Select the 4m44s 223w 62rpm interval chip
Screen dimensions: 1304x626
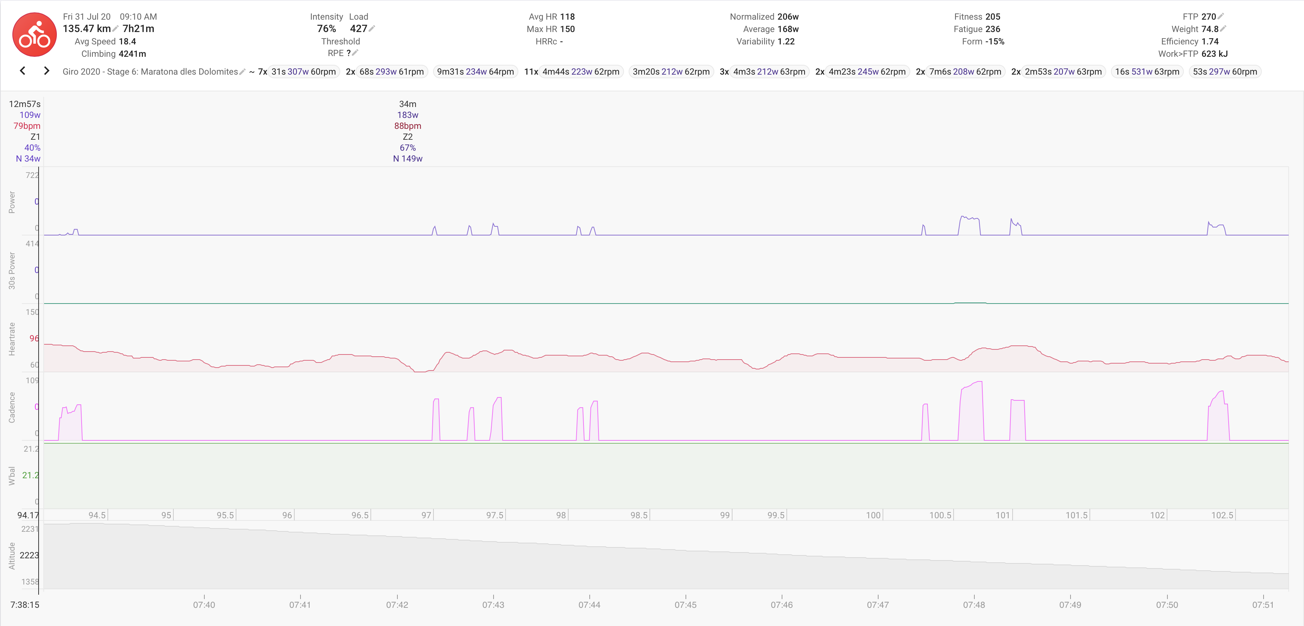point(581,71)
